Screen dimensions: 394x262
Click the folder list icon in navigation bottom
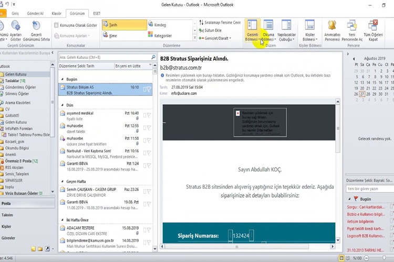[40, 249]
